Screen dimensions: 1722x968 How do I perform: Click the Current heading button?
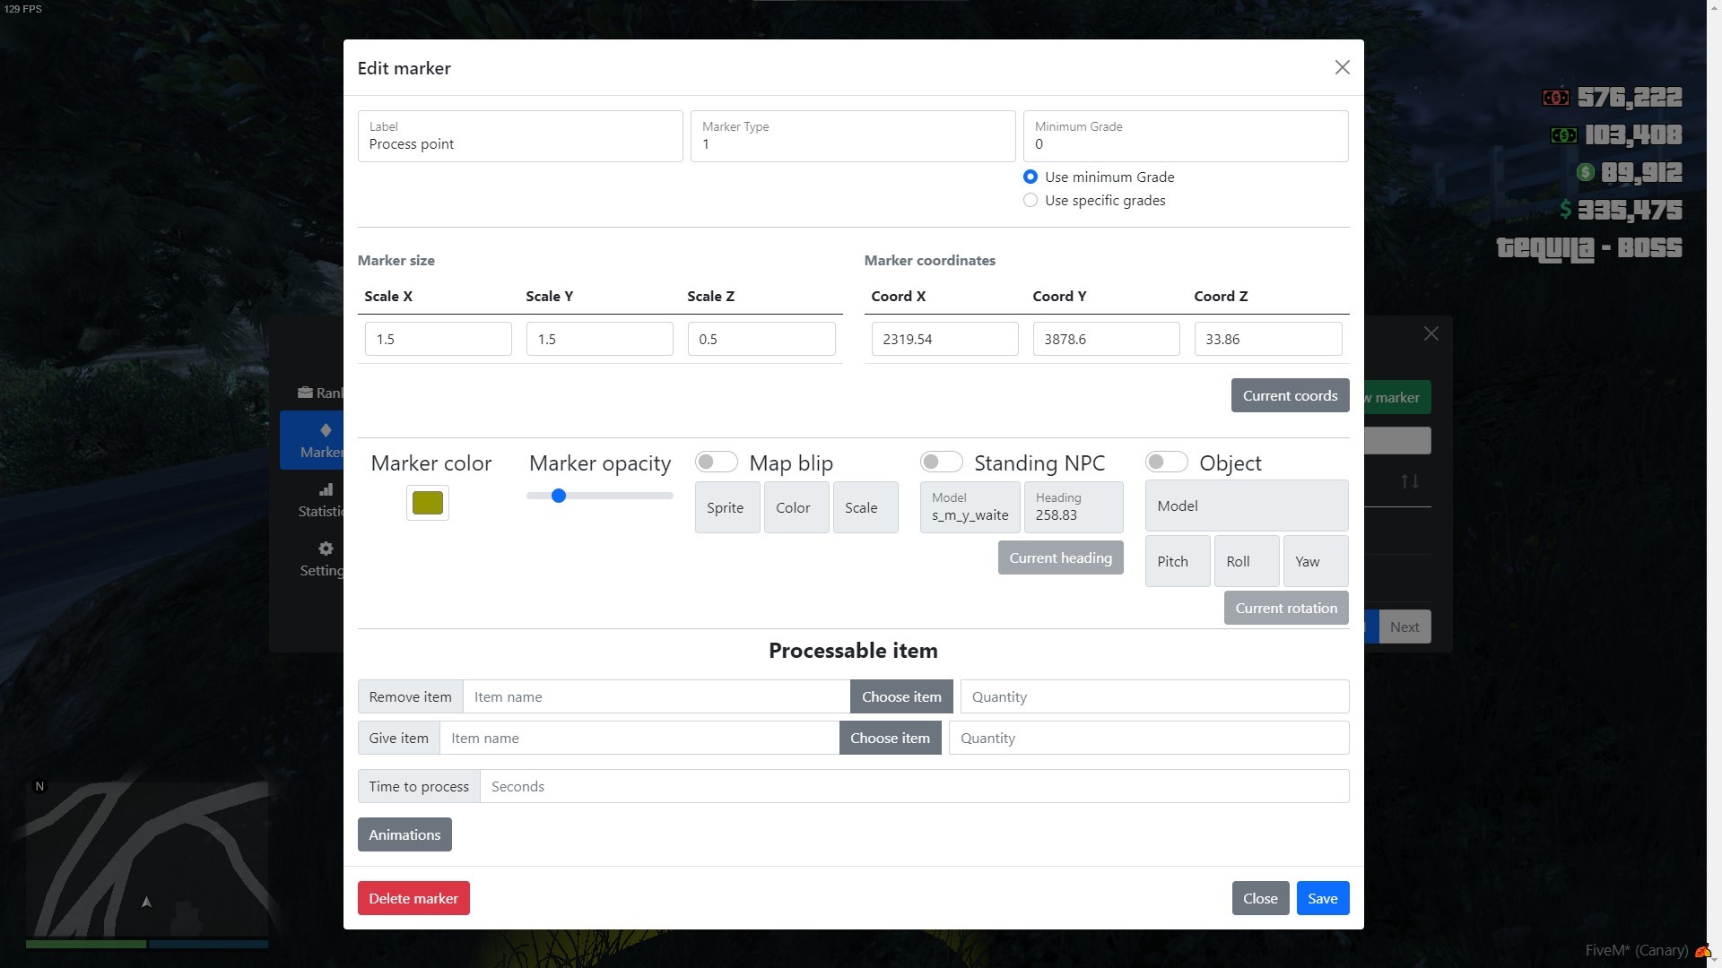point(1058,557)
